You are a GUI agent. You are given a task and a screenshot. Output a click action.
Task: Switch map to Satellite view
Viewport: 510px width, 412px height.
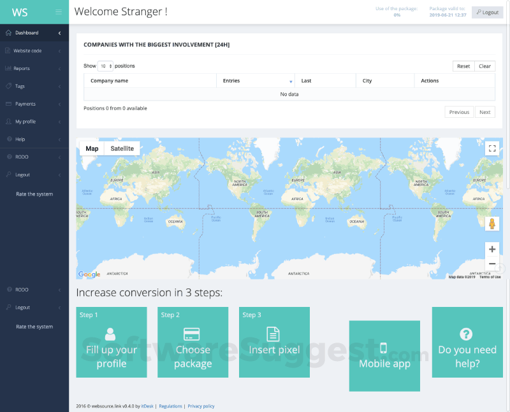point(121,148)
